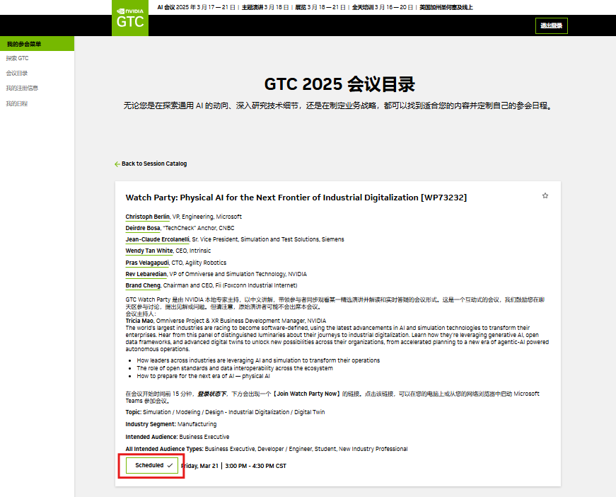Open speaker profile Christoph Berlin
This screenshot has height=497, width=616.
(147, 217)
